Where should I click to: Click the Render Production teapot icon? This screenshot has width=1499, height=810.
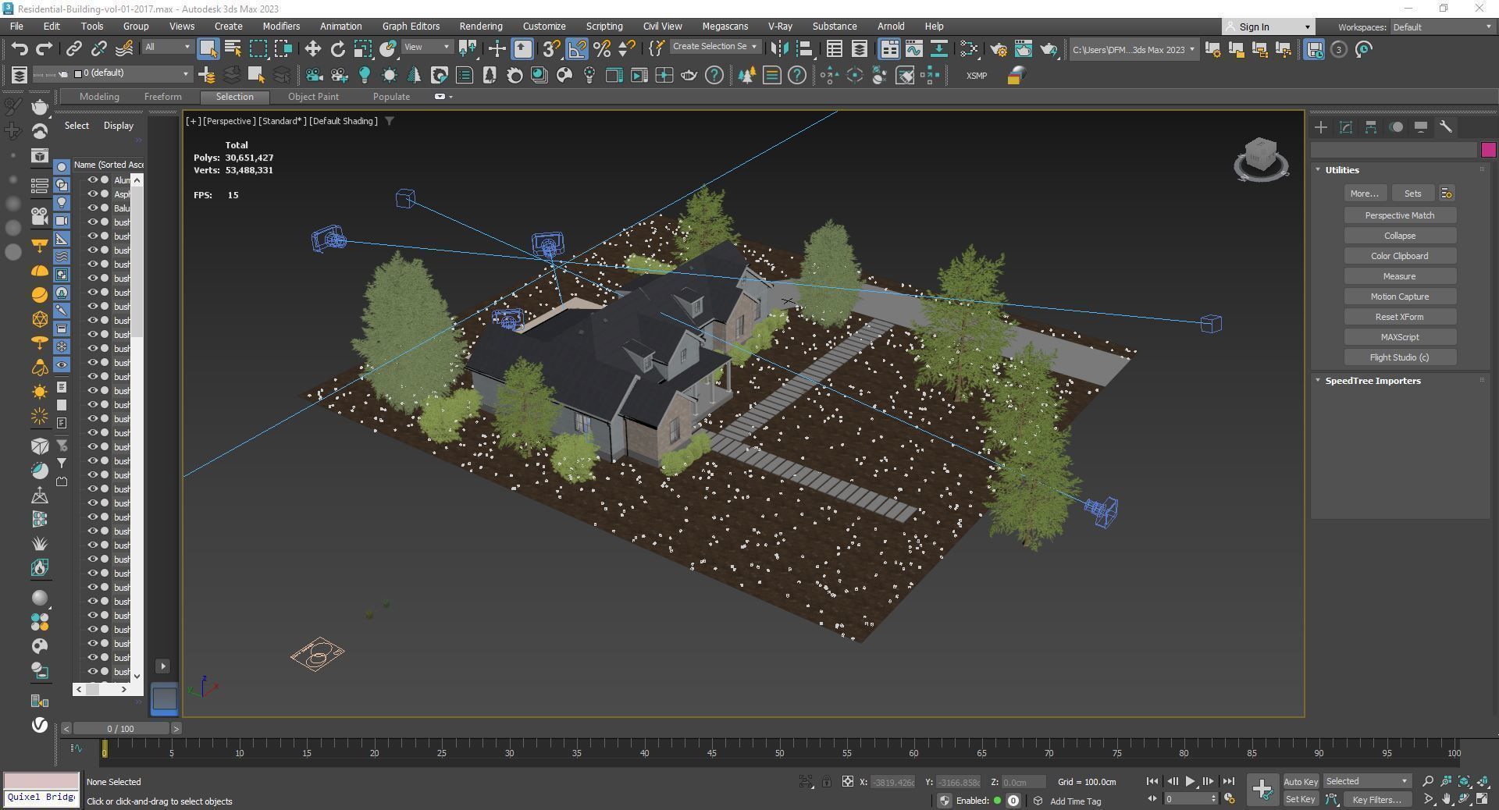click(x=1049, y=49)
